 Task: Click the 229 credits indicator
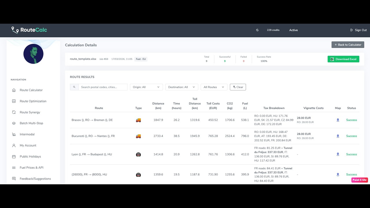click(273, 30)
